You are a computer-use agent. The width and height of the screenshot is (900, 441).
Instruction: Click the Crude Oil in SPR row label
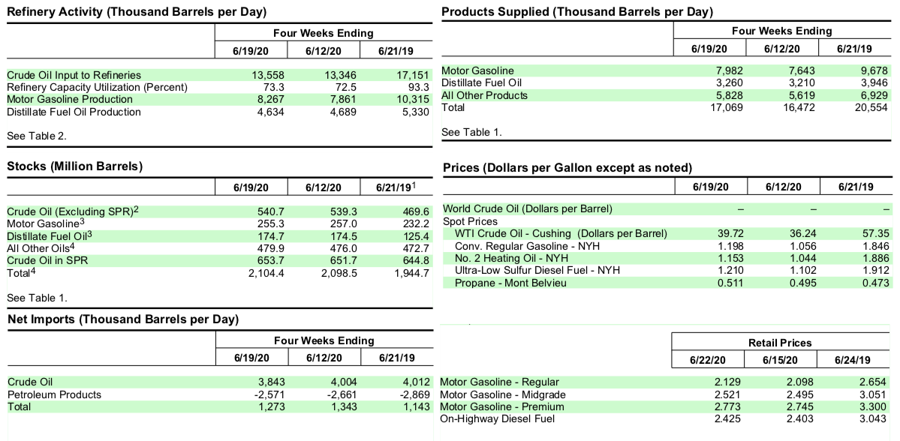[47, 261]
